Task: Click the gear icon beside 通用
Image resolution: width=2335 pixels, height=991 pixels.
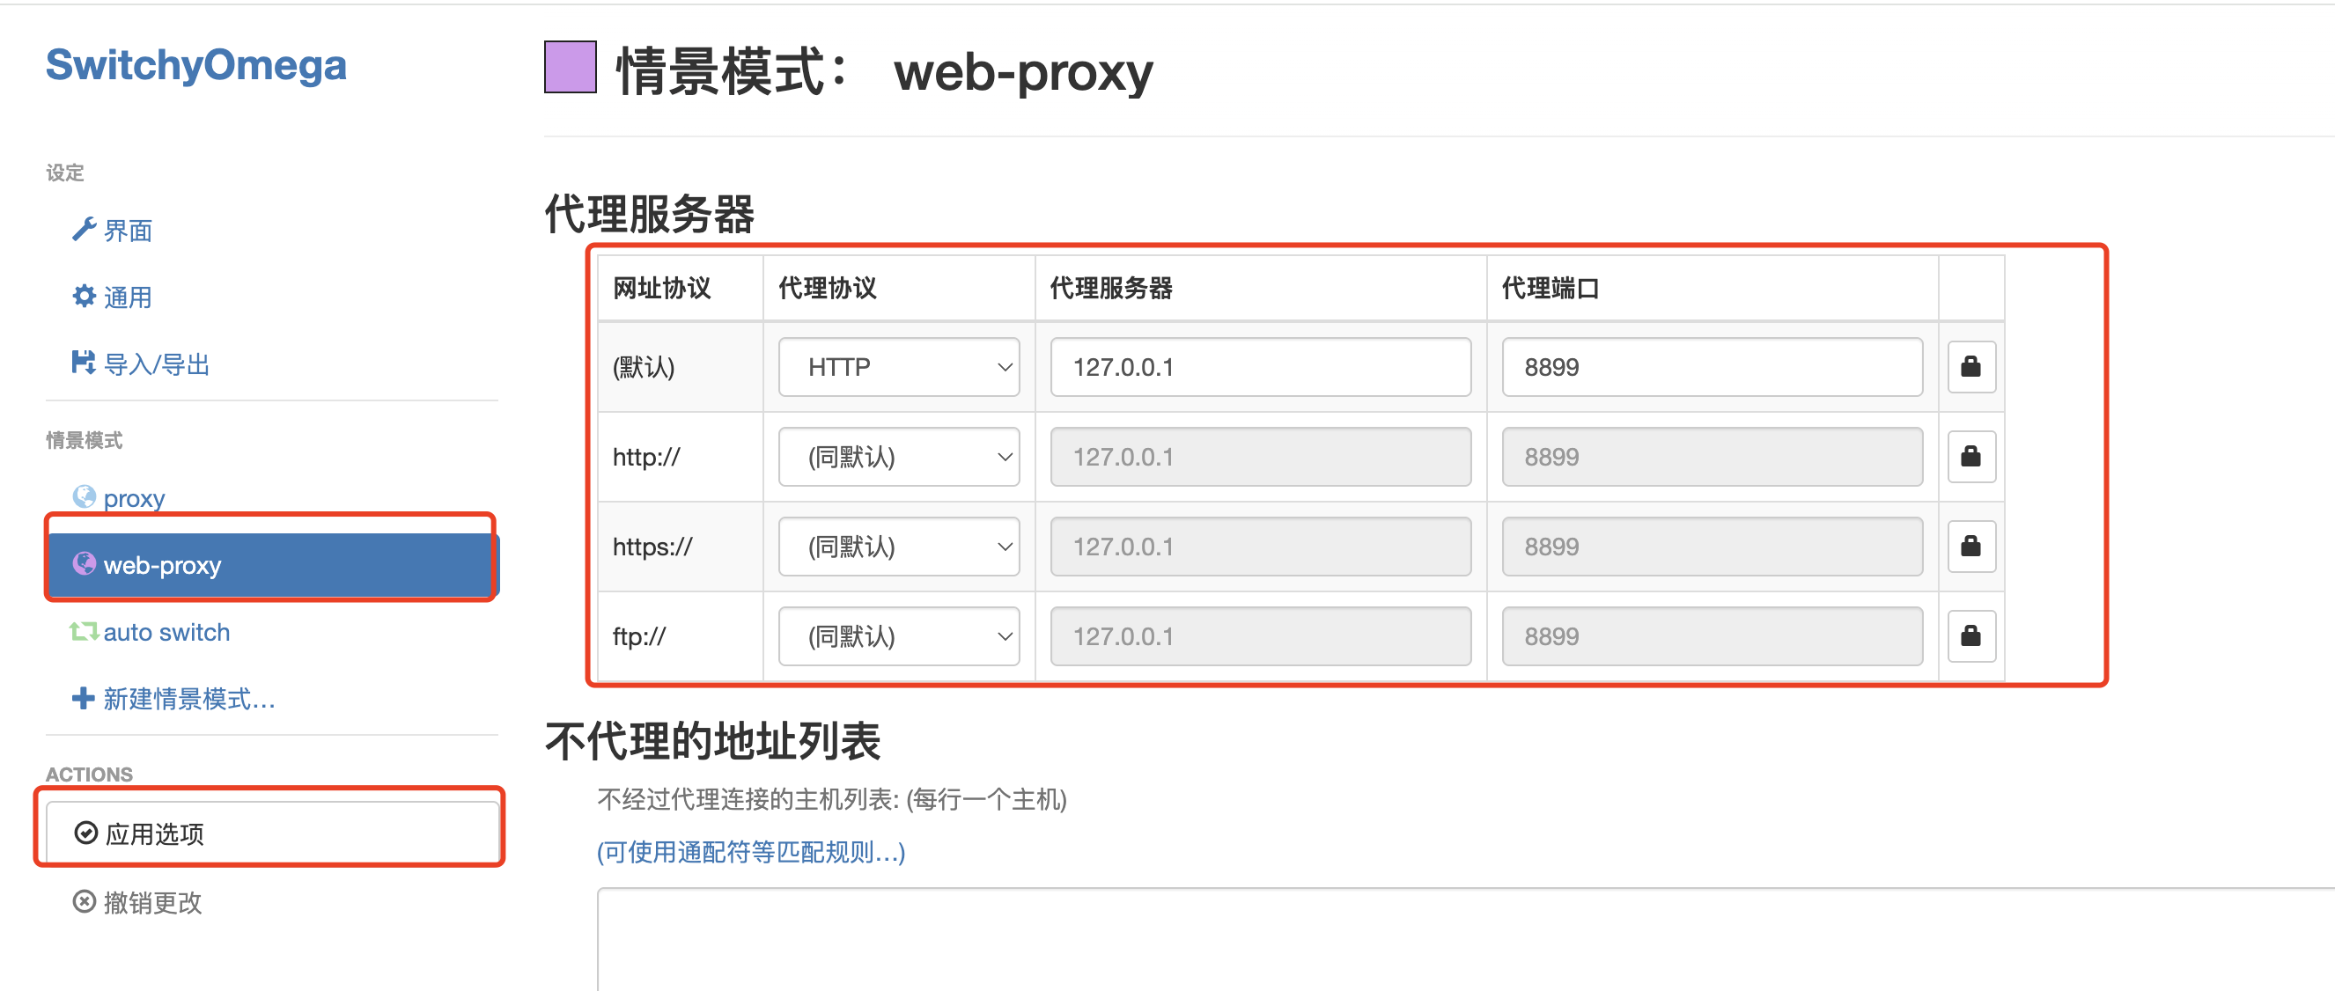Action: [84, 297]
